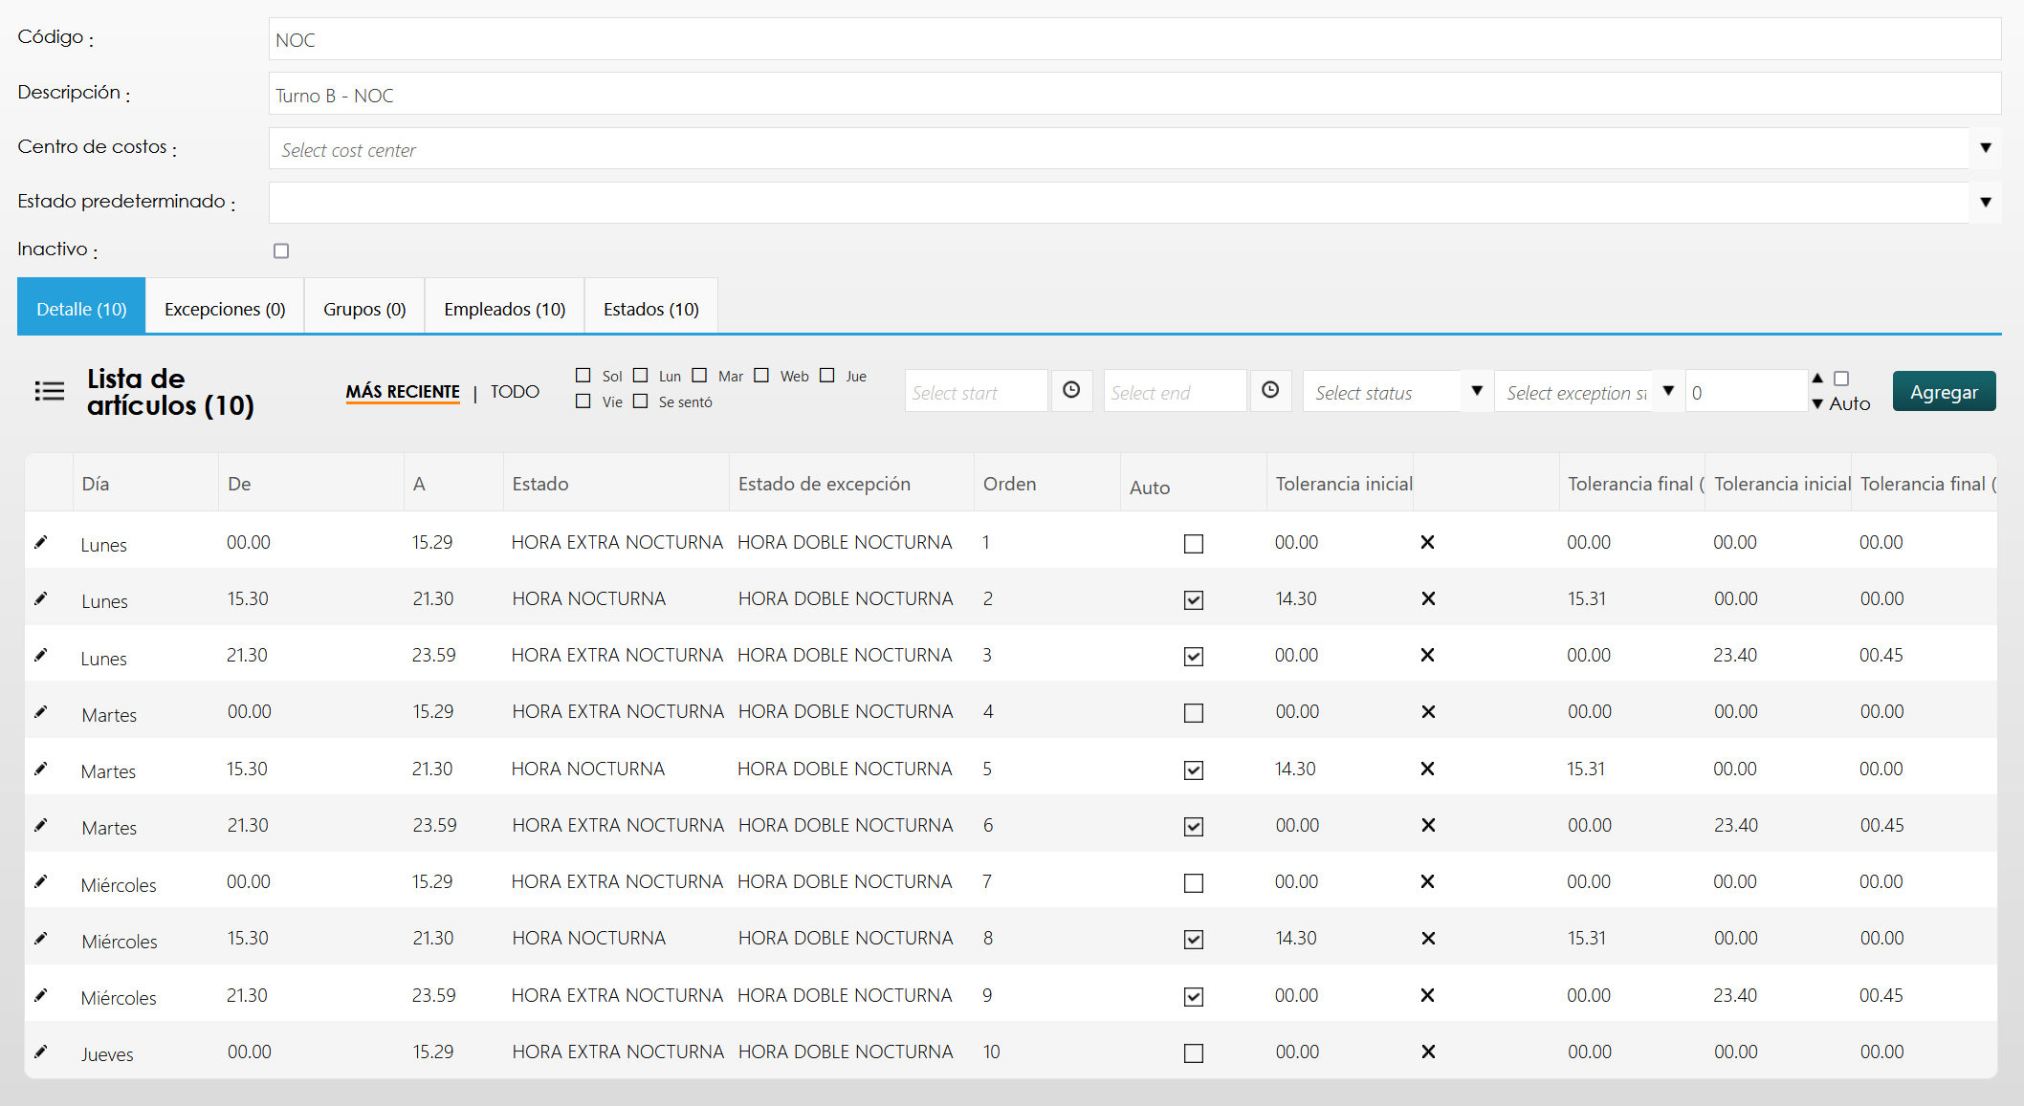The image size is (2024, 1106).
Task: Delete order 8 row with the X icon
Action: coord(1428,938)
